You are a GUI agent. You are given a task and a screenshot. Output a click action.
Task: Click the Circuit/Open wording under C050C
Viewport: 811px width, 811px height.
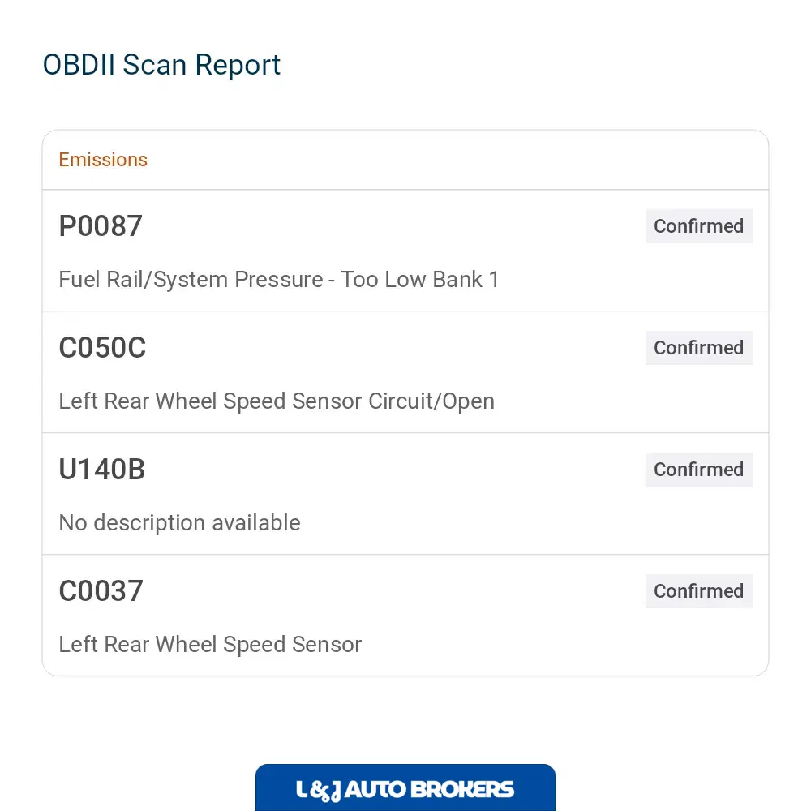pos(431,401)
